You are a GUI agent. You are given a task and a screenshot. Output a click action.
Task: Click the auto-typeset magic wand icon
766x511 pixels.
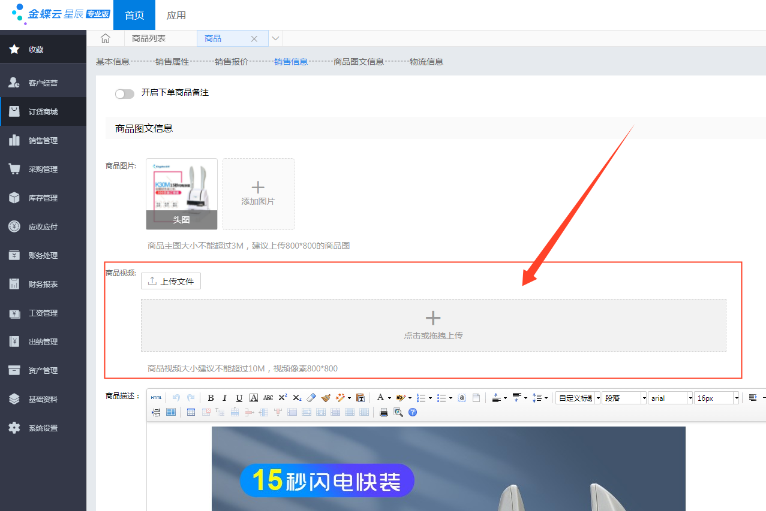pos(341,398)
